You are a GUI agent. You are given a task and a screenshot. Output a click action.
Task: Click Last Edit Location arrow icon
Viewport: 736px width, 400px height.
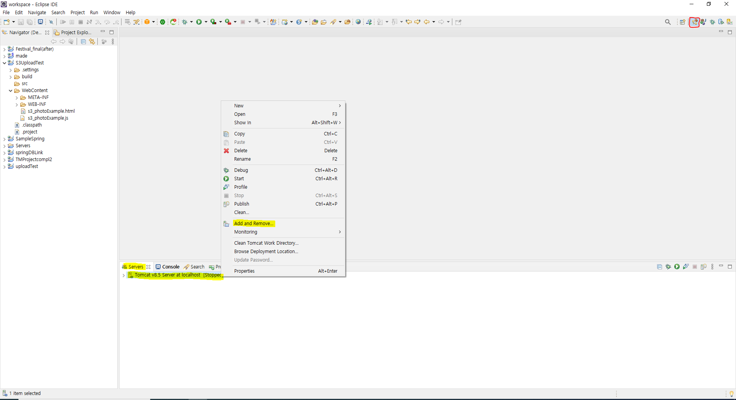[x=409, y=22]
